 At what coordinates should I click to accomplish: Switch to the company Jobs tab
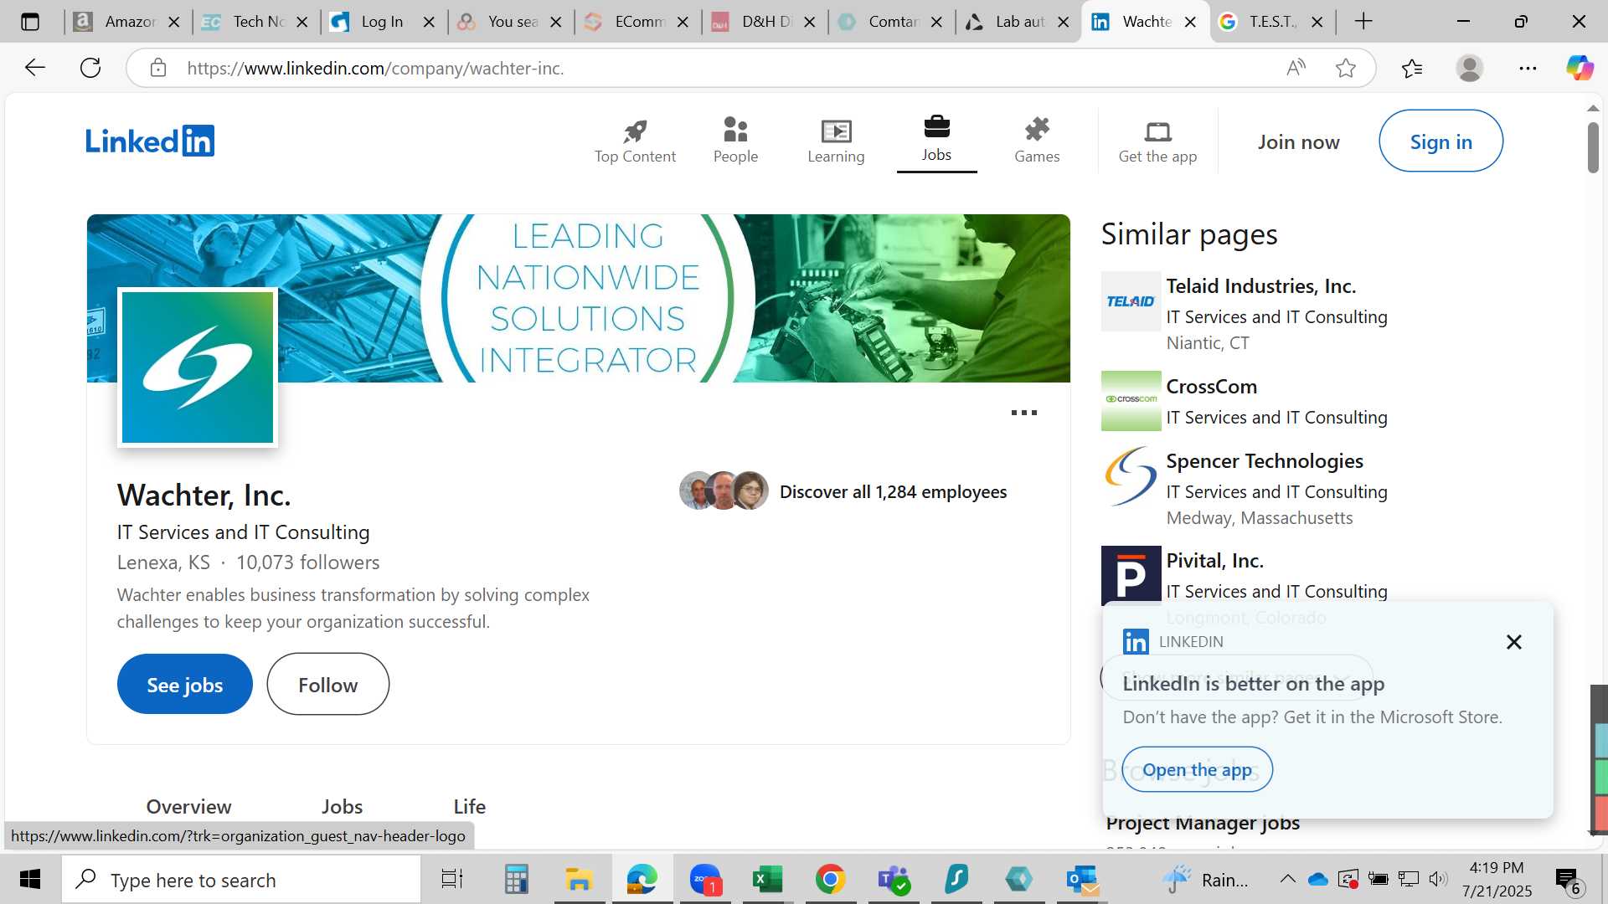342,806
